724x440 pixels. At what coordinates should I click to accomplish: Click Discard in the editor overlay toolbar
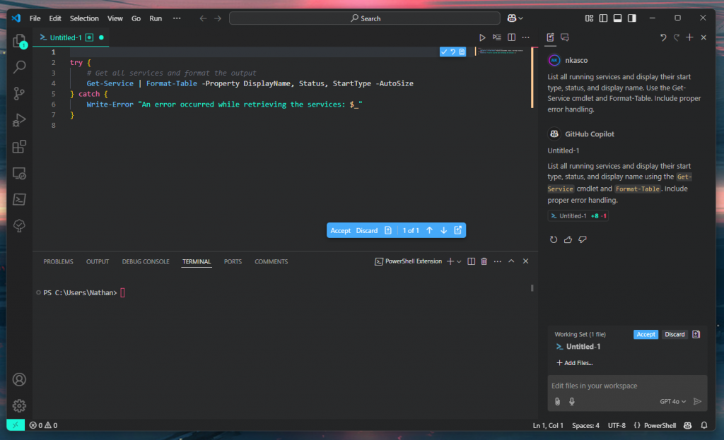[x=367, y=230]
